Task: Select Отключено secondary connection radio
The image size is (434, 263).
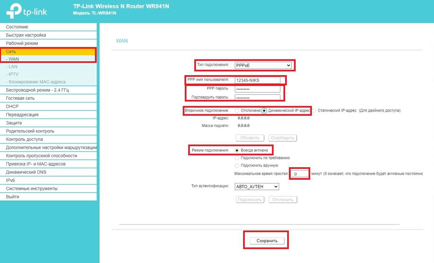Action: (237, 111)
